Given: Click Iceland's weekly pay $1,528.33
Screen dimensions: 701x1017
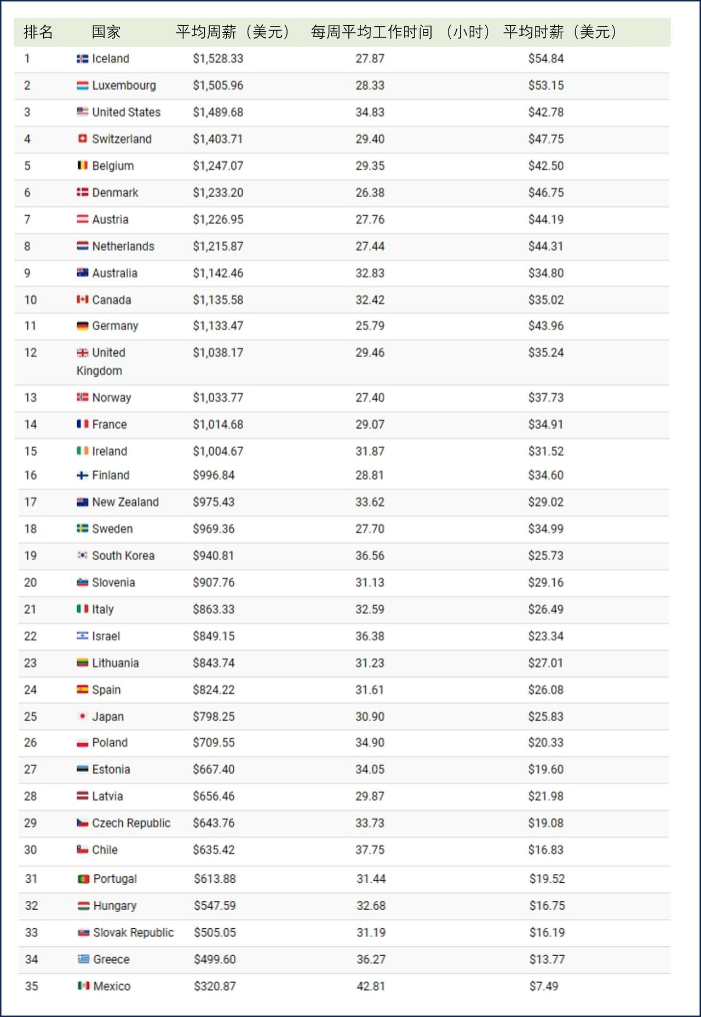Looking at the screenshot, I should (x=218, y=59).
